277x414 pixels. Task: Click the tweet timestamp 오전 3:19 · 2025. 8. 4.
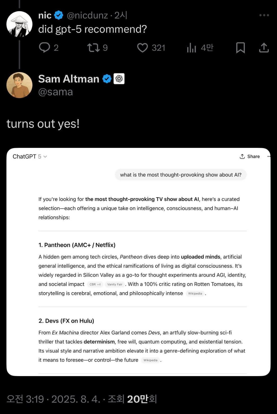tap(53, 399)
